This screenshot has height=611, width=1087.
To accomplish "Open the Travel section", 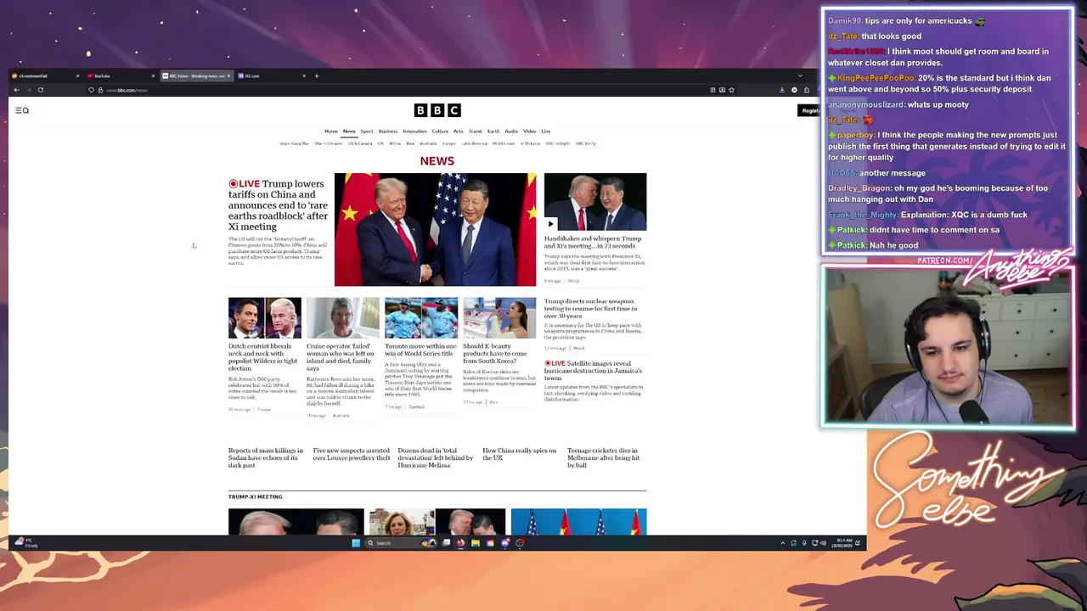I will pyautogui.click(x=476, y=132).
